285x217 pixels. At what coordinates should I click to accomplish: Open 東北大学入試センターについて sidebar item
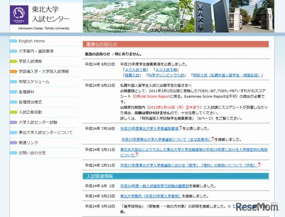pos(45,133)
